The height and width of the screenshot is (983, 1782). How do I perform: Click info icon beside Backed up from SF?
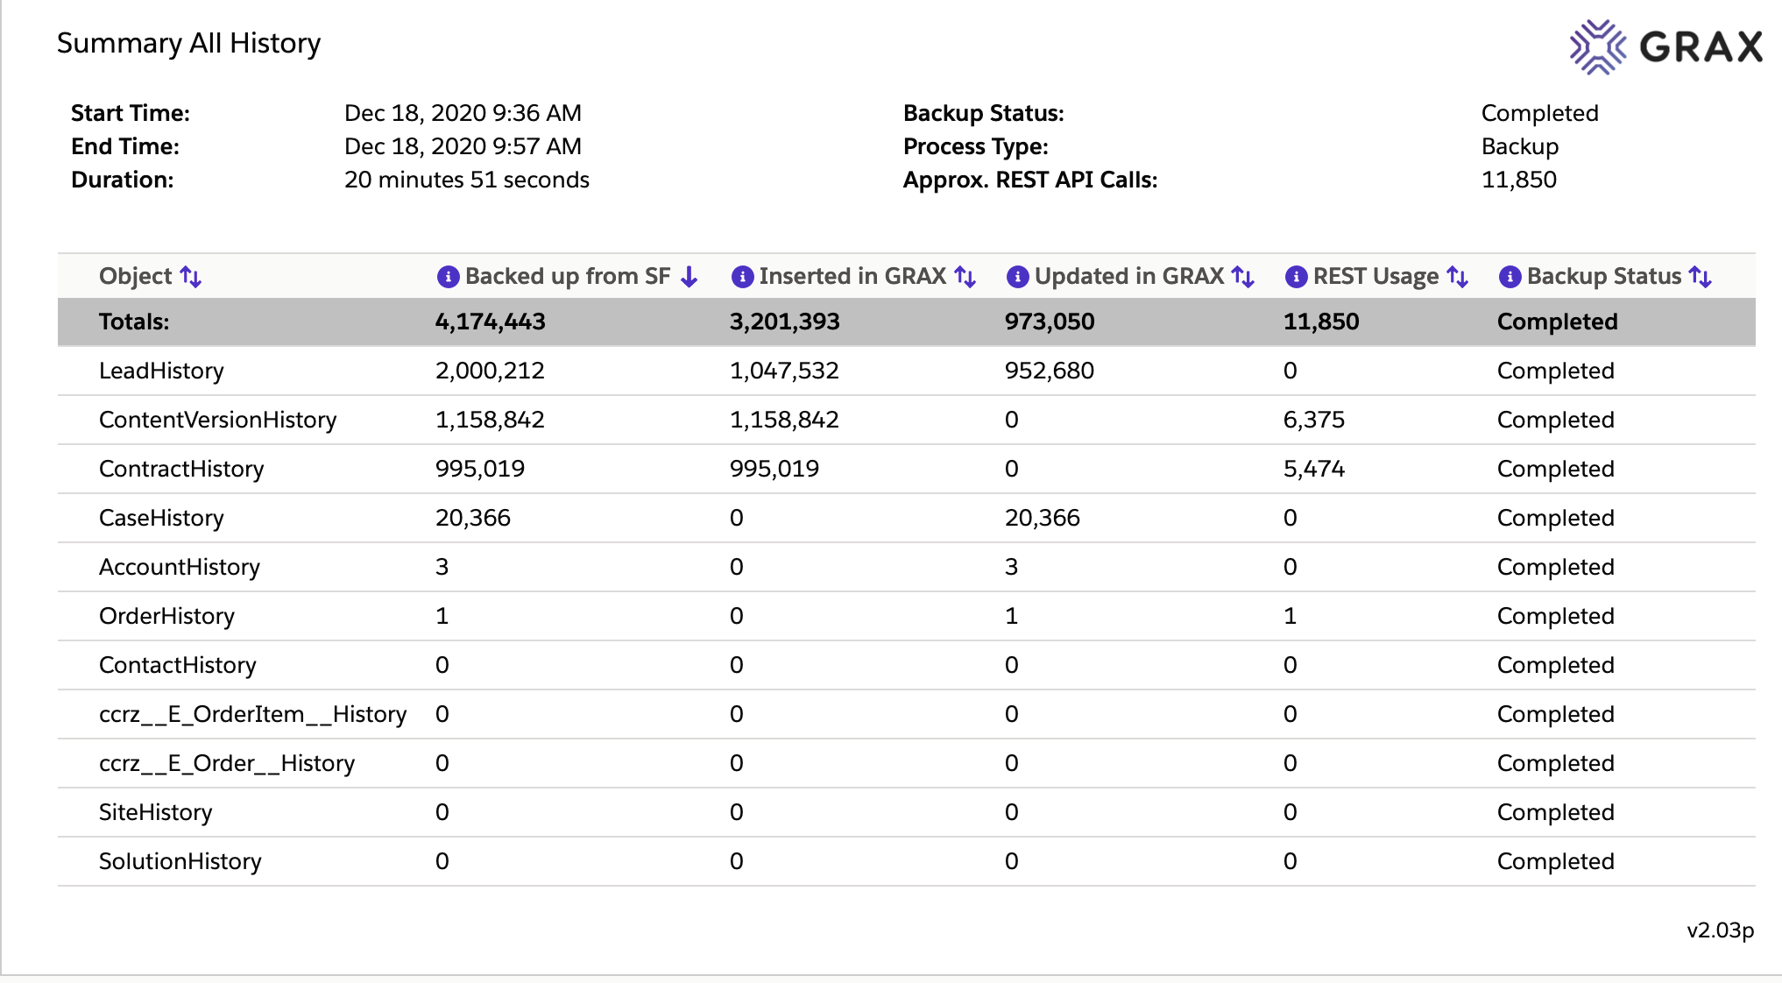448,277
